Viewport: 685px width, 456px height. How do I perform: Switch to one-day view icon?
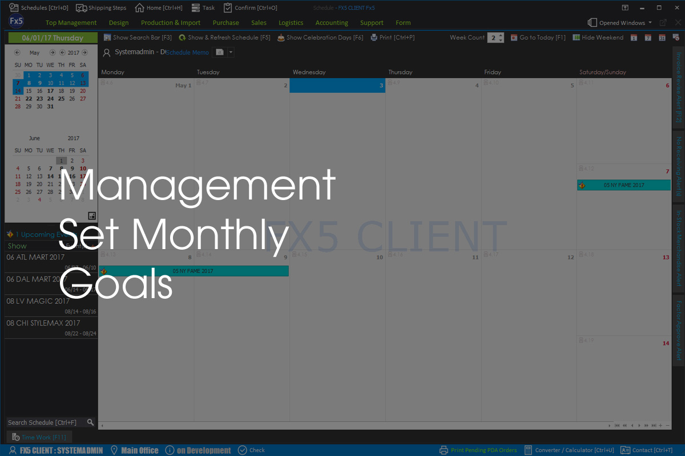click(634, 38)
